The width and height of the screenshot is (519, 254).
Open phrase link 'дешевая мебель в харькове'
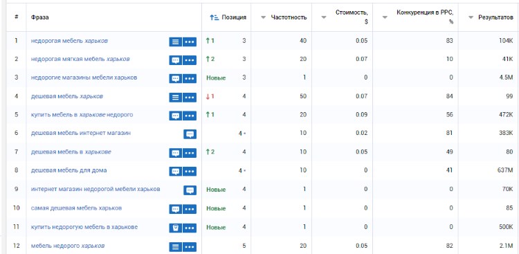[71, 152]
